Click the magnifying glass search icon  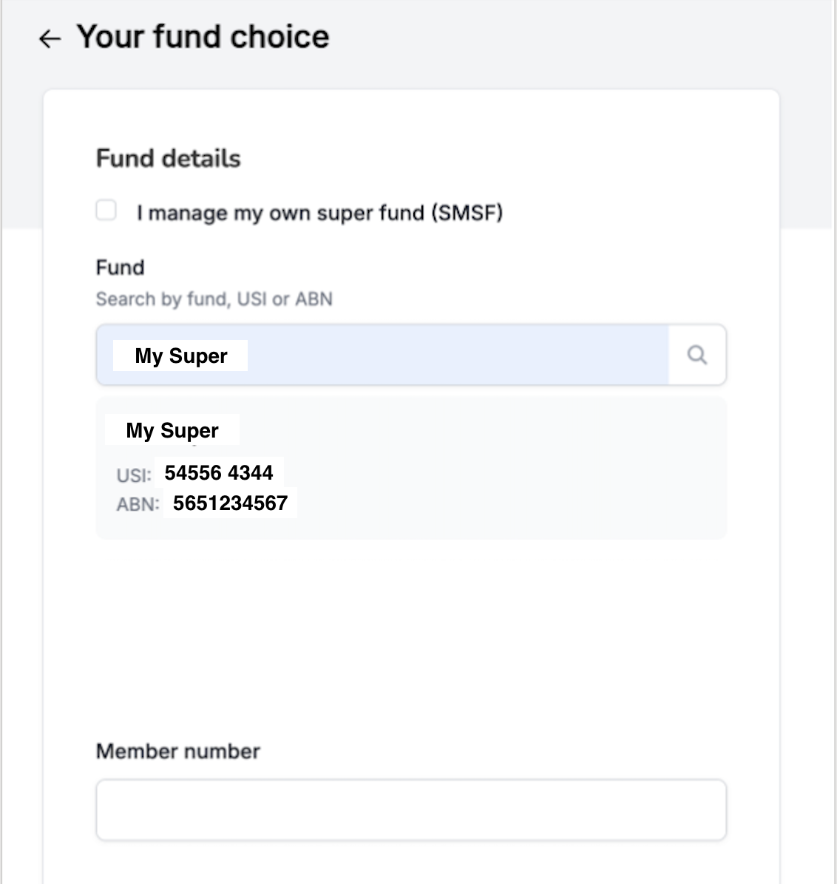pos(697,355)
